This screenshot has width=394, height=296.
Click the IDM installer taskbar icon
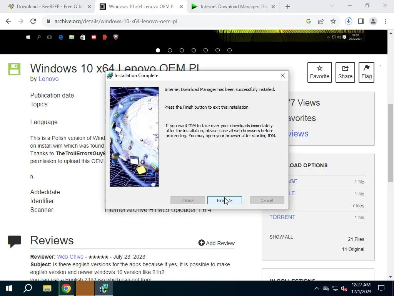[x=104, y=288]
